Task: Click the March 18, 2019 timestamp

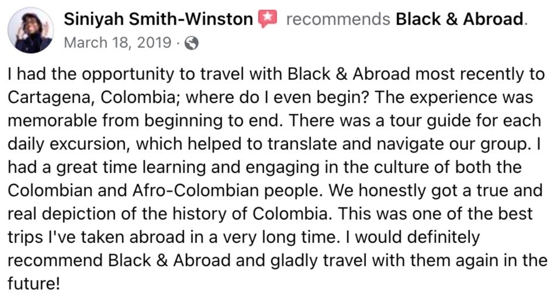Action: (x=117, y=43)
